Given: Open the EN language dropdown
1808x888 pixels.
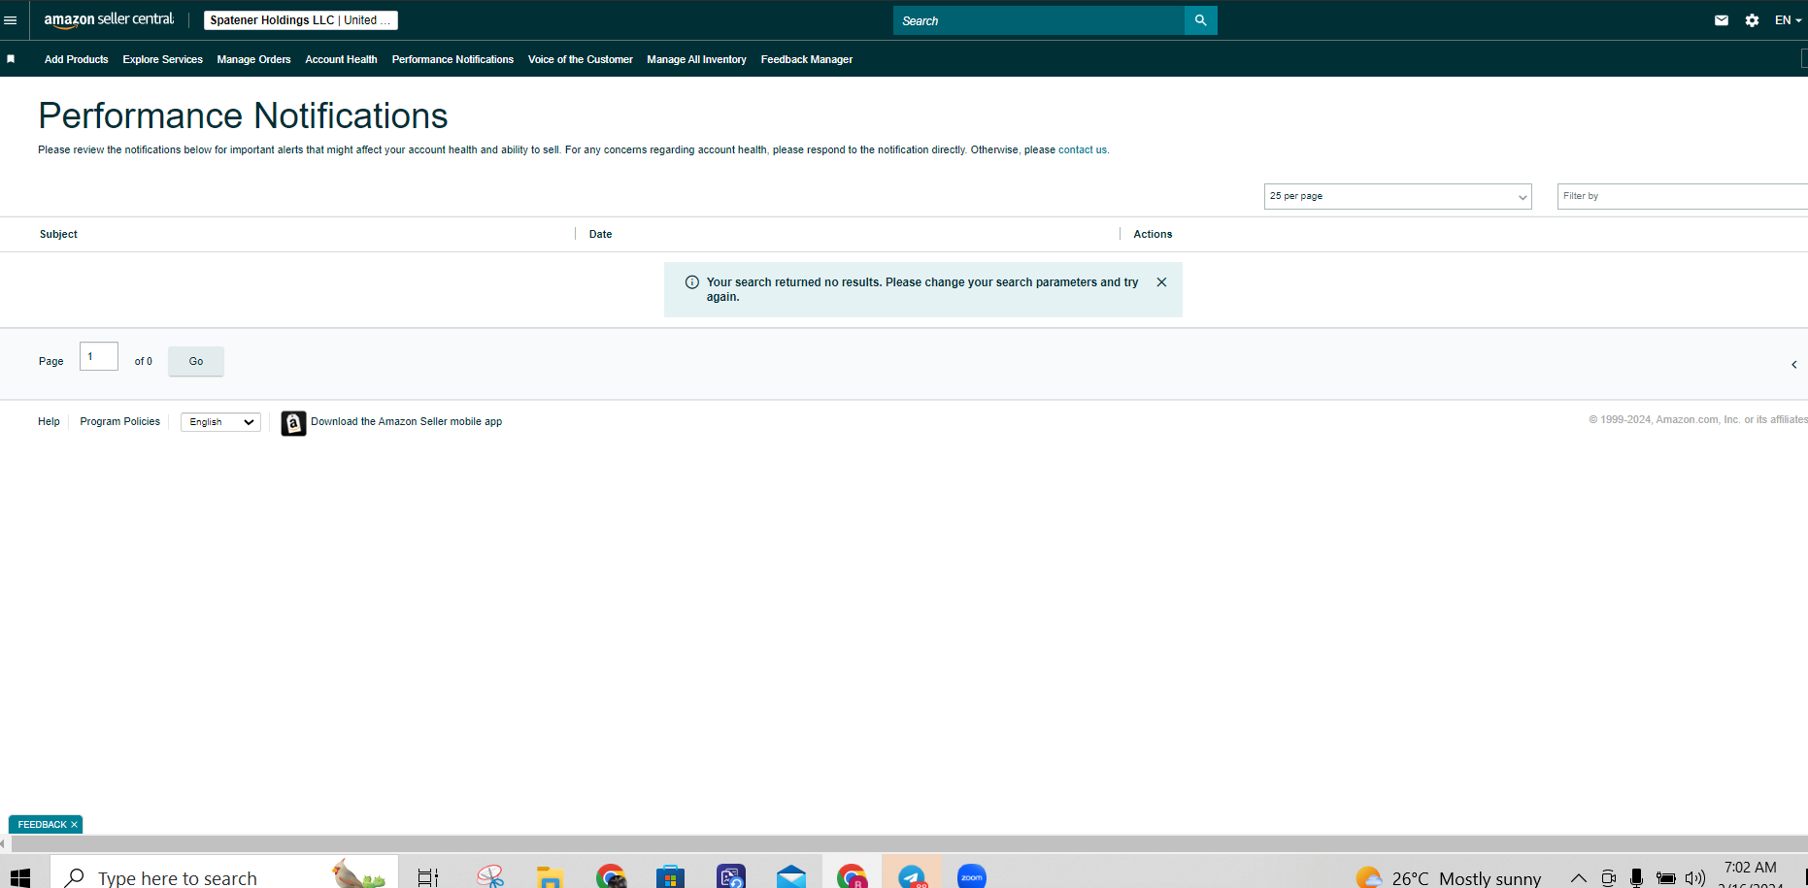Looking at the screenshot, I should coord(1788,20).
